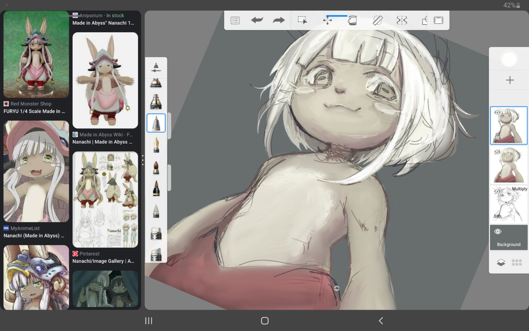
Task: Adjust the lower brush opacity slider
Action: (x=169, y=178)
